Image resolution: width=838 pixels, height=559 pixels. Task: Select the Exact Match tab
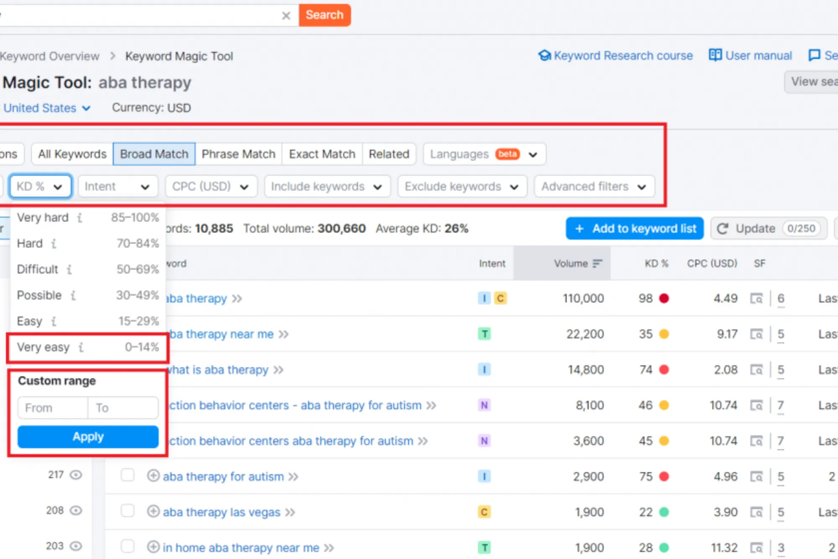(x=322, y=154)
